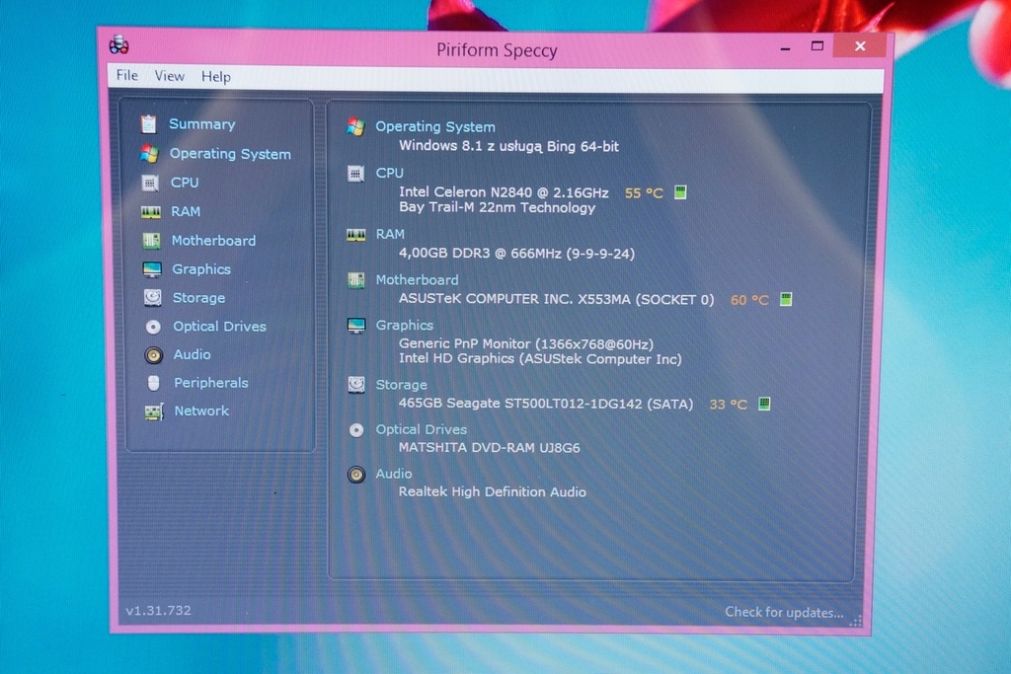The width and height of the screenshot is (1011, 674).
Task: Click the text 'Intel Celeron N2840 @ 2.16GHz'
Action: pos(504,192)
